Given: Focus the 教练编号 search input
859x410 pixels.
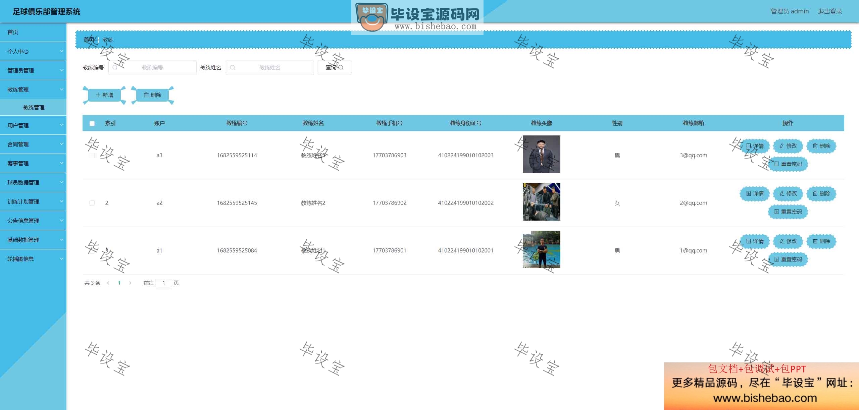Looking at the screenshot, I should tap(152, 67).
